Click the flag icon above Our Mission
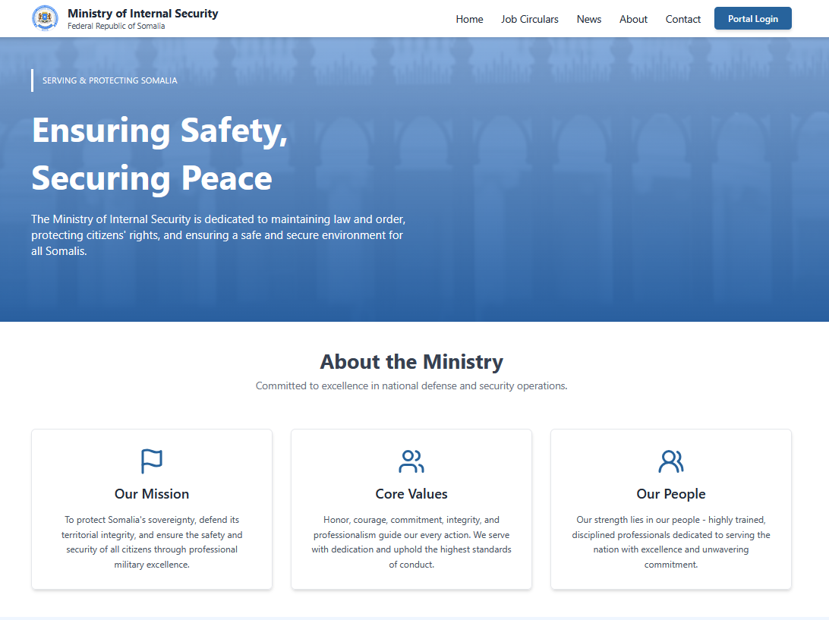 pyautogui.click(x=152, y=461)
